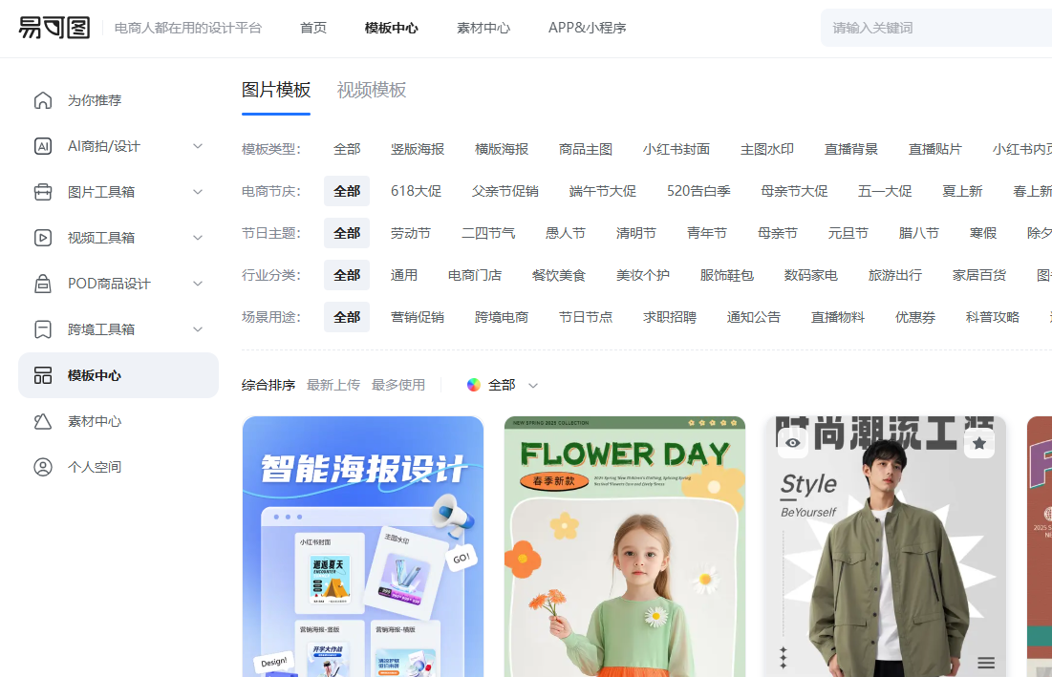Choose the 二四节气 holiday theme
Viewport: 1052px width, 677px height.
click(488, 233)
